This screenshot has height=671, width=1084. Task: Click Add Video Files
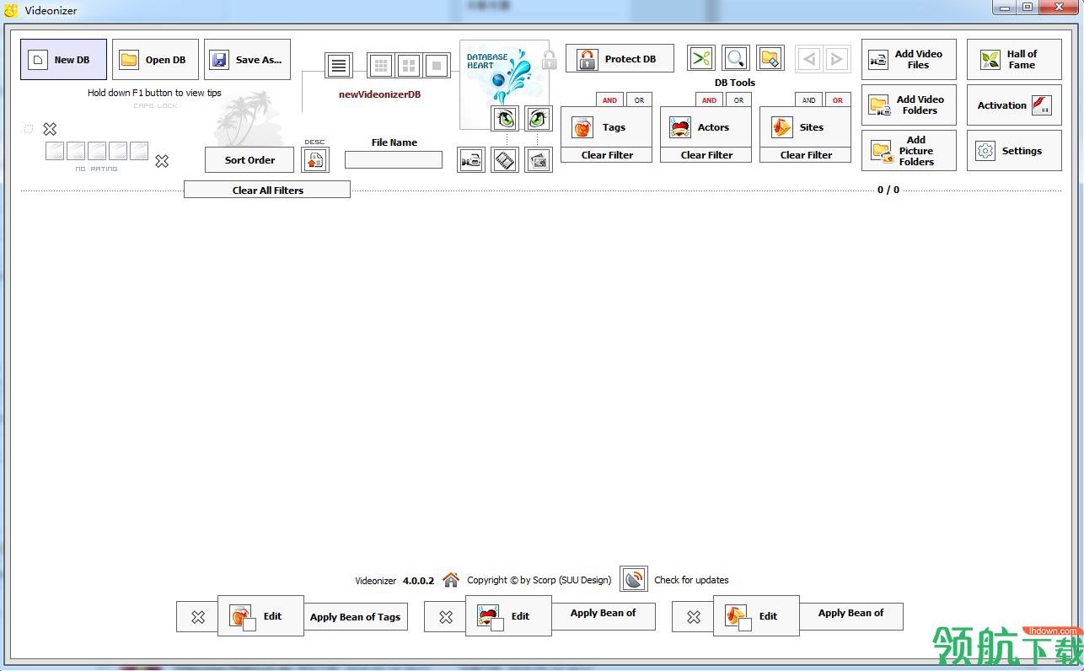[909, 60]
